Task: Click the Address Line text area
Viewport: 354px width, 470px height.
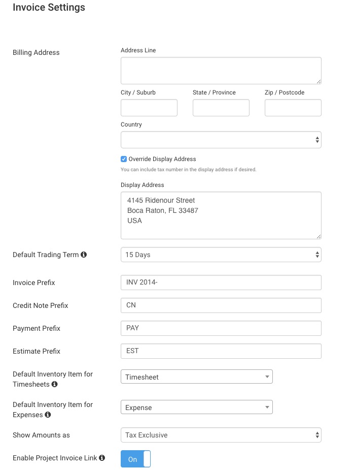Action: pyautogui.click(x=221, y=71)
